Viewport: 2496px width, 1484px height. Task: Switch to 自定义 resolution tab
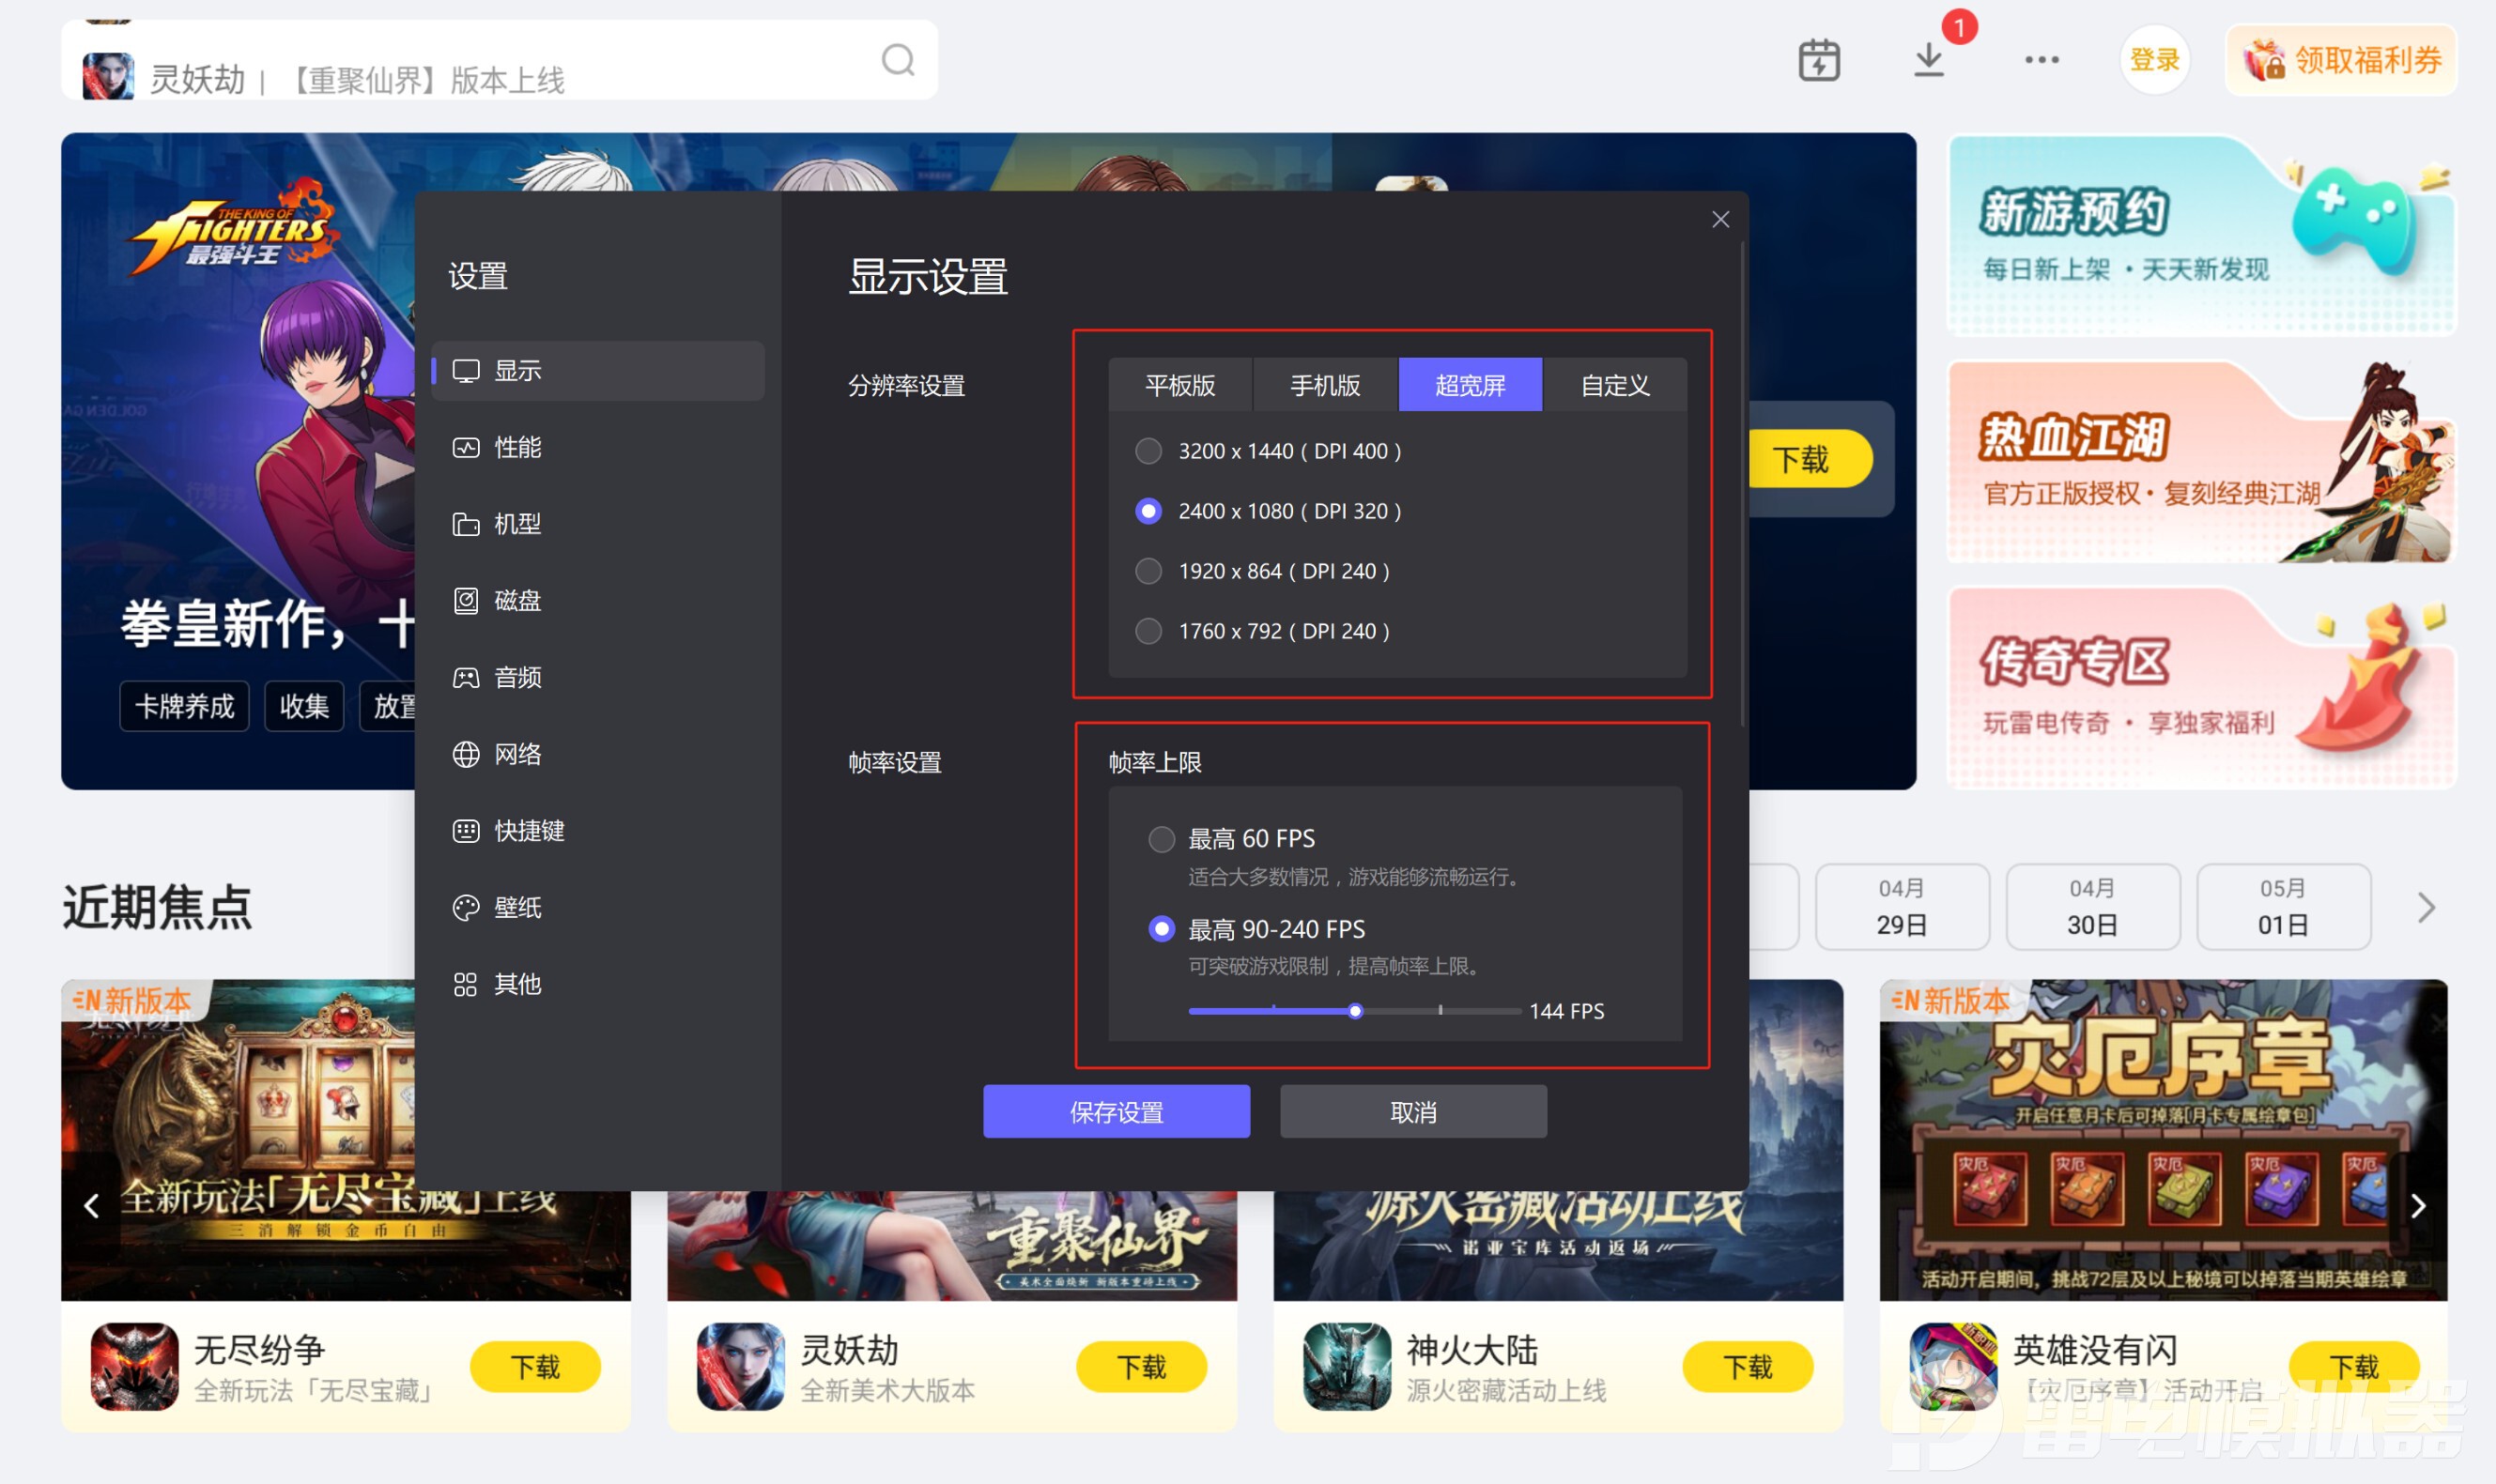[x=1614, y=385]
